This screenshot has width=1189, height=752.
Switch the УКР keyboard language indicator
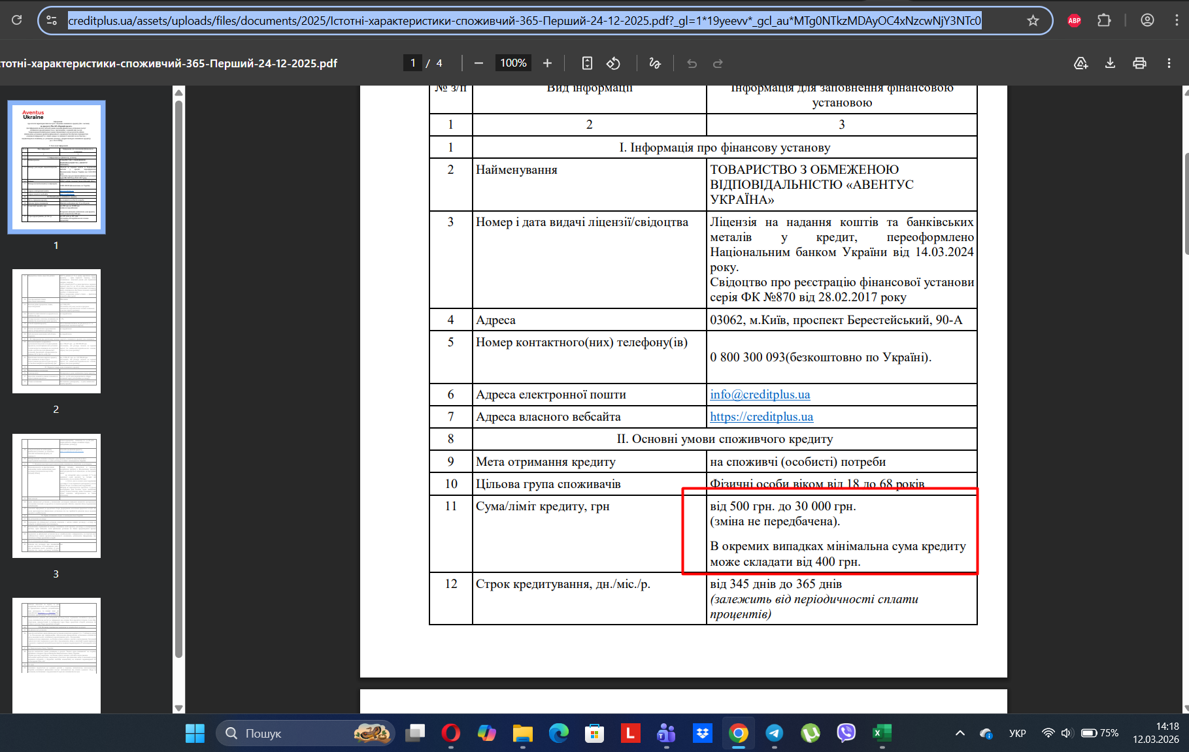[x=1017, y=733]
